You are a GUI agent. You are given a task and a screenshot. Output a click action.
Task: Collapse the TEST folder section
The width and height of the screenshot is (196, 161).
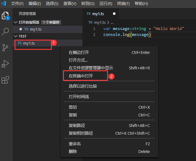(16, 36)
